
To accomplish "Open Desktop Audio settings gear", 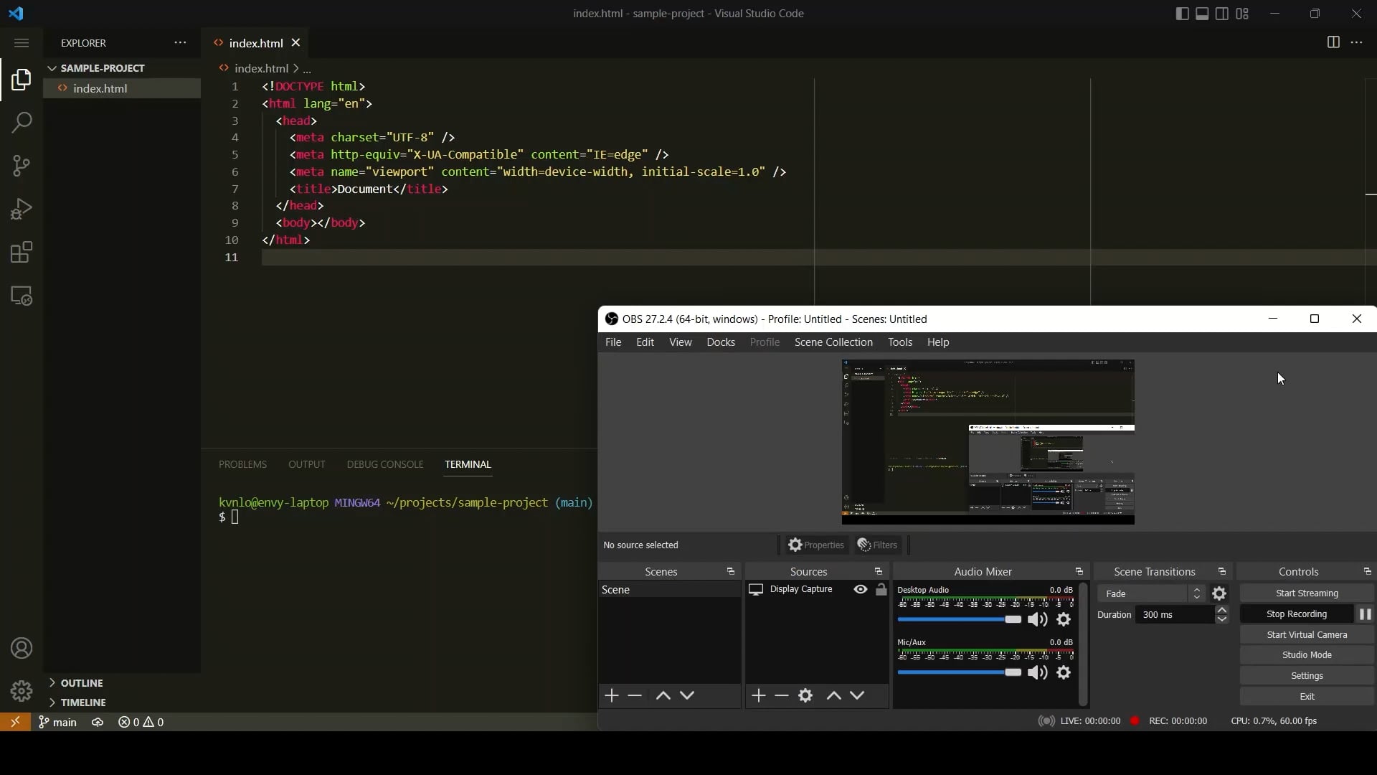I will click(1064, 619).
